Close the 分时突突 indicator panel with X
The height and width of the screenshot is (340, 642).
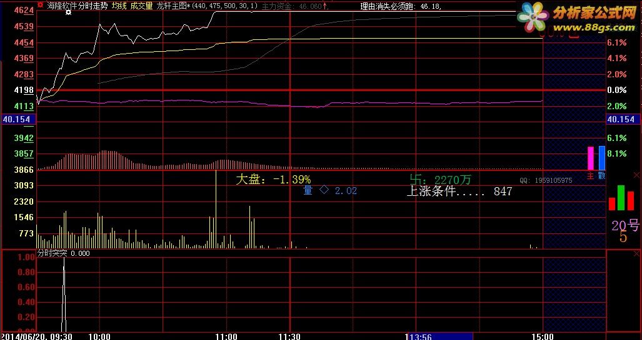tap(636, 254)
